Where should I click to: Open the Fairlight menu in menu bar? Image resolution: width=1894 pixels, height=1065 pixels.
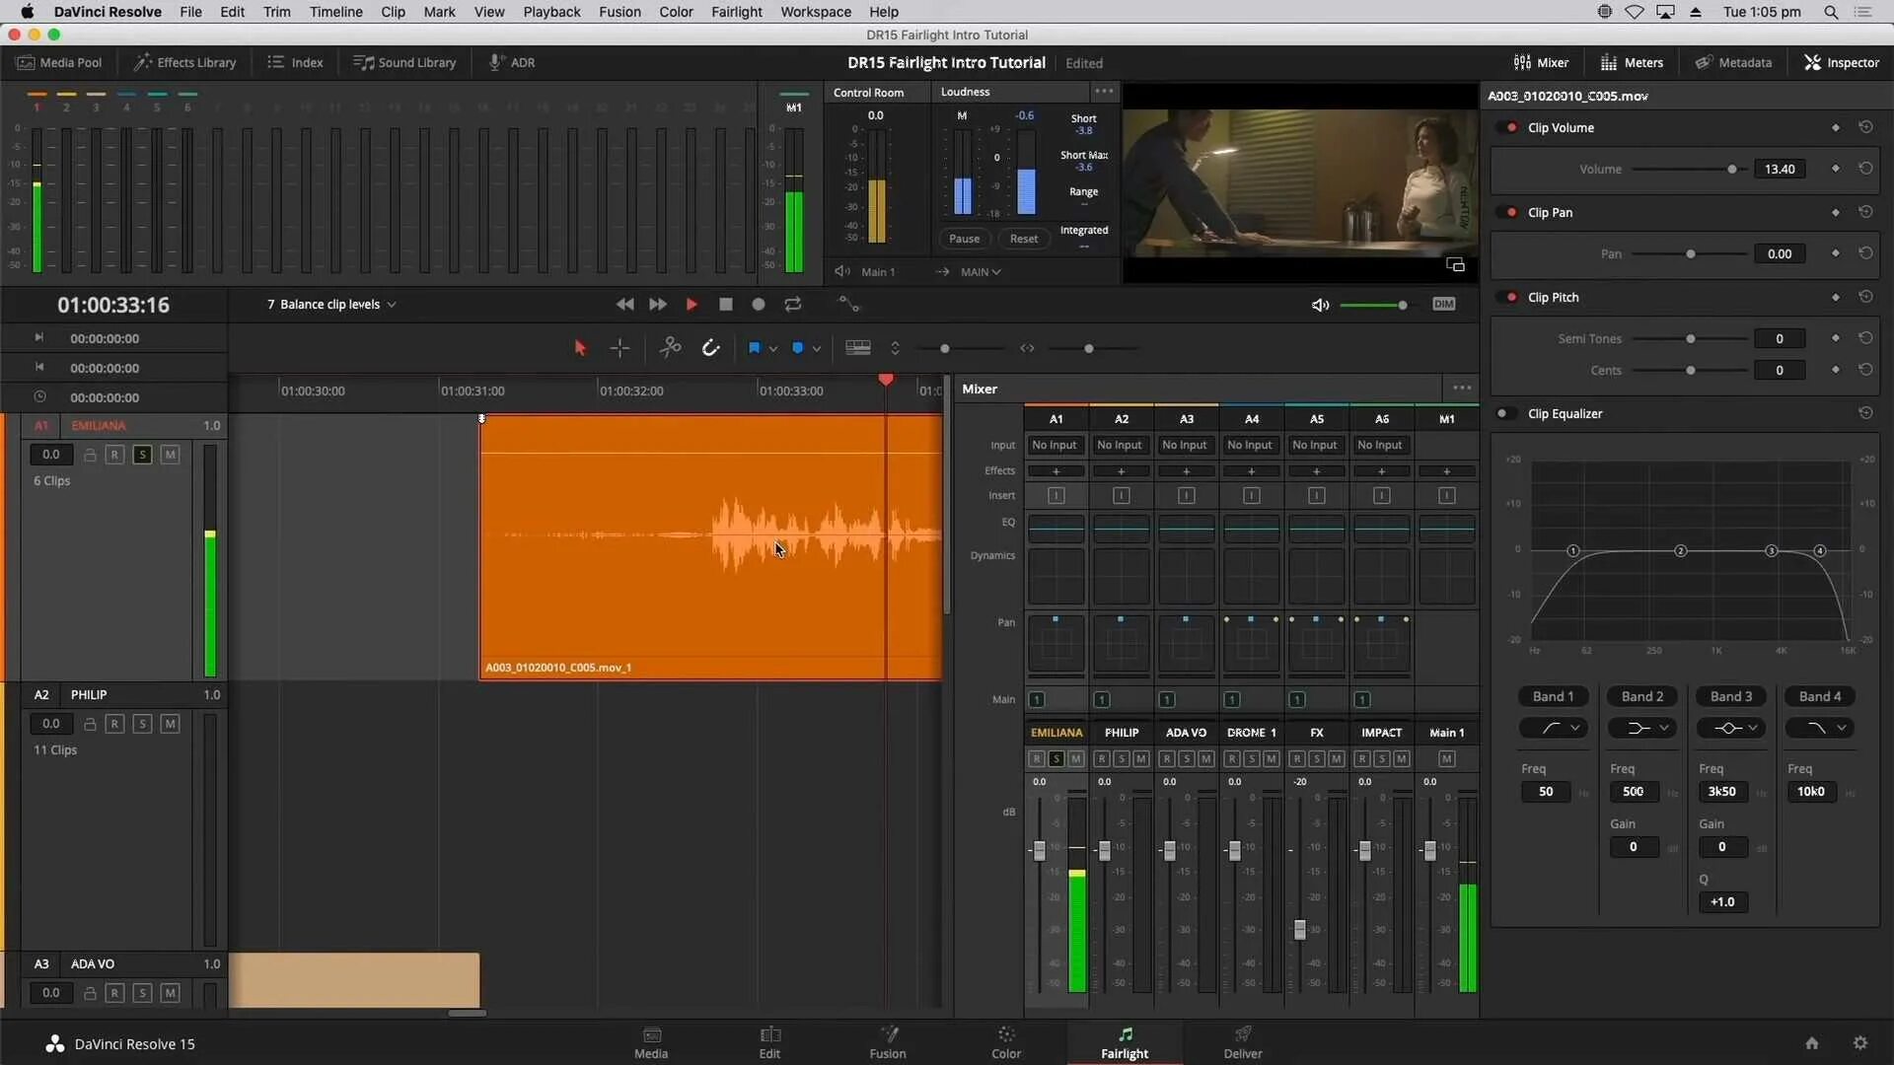736,12
